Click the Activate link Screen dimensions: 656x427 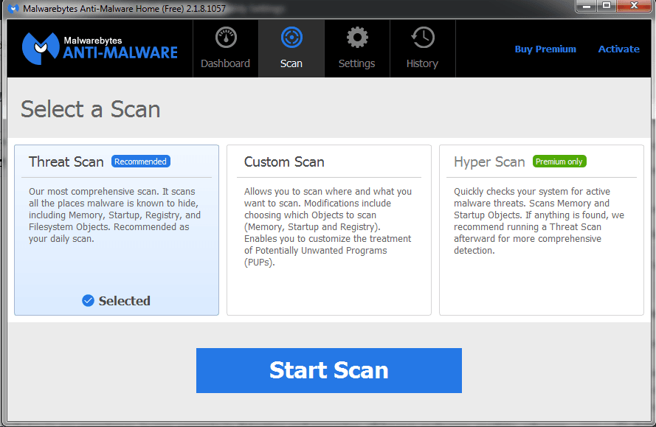point(619,49)
